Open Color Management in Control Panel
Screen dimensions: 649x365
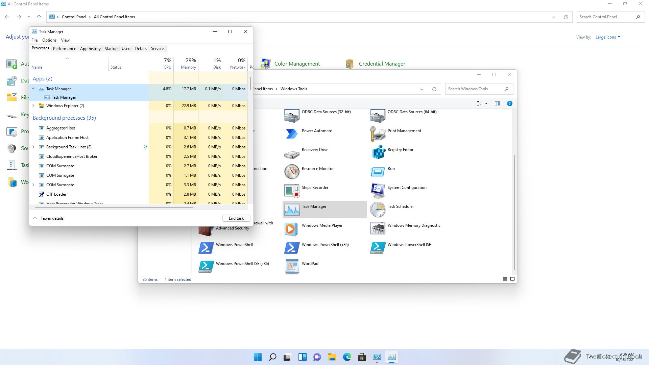pyautogui.click(x=297, y=64)
